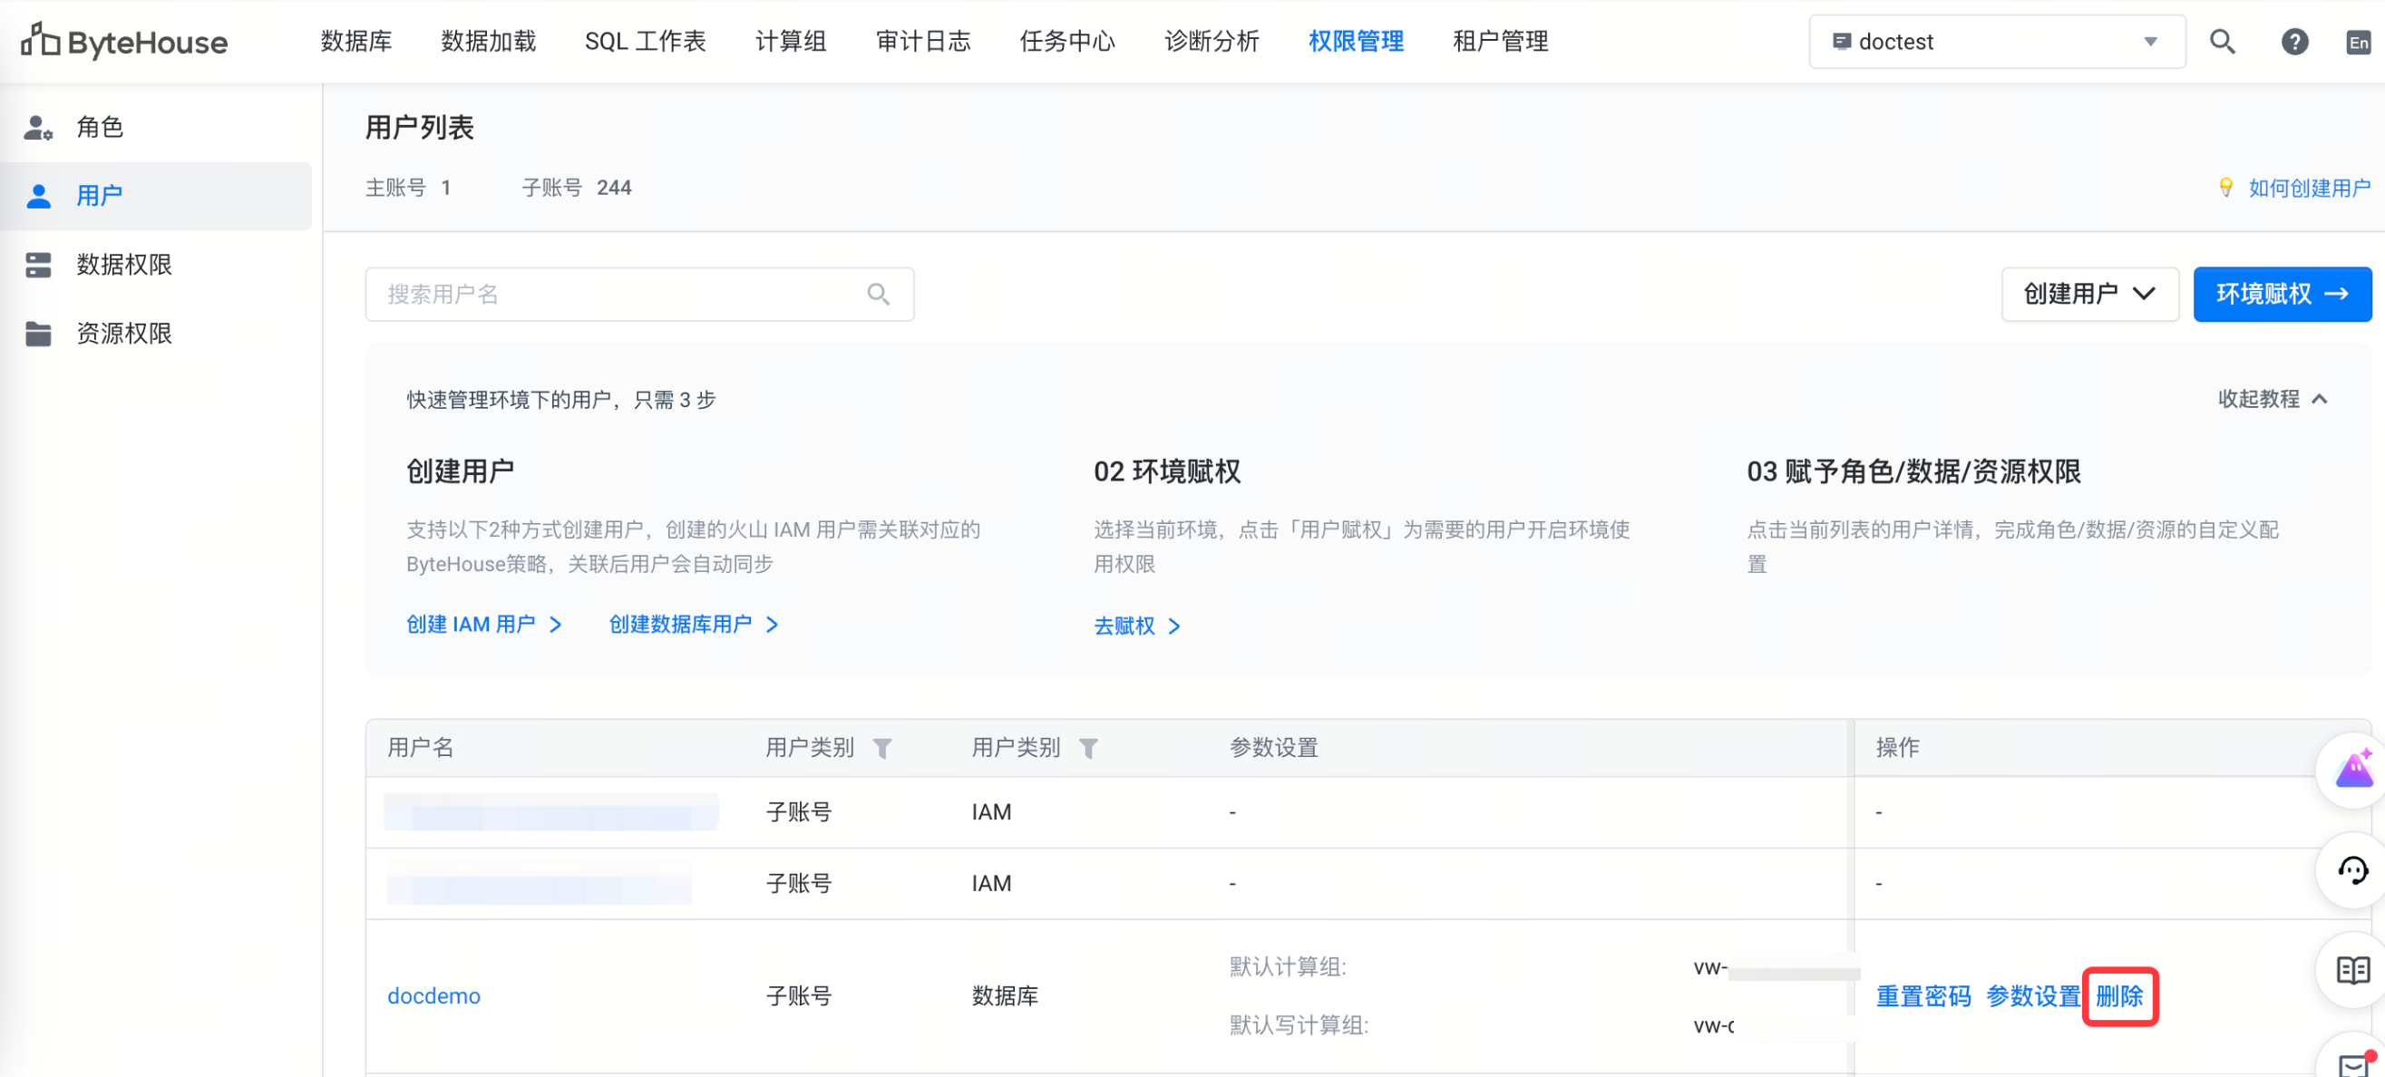This screenshot has width=2385, height=1077.
Task: Open the SQL 工作表 menu tab
Action: 646,42
